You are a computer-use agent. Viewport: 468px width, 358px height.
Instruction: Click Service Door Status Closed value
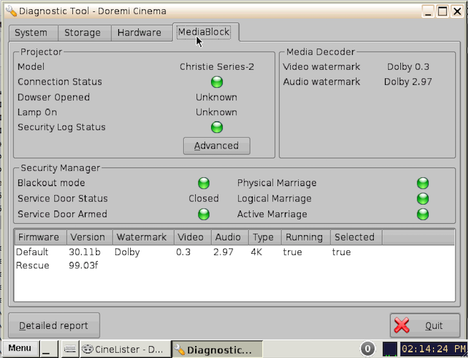tap(204, 199)
